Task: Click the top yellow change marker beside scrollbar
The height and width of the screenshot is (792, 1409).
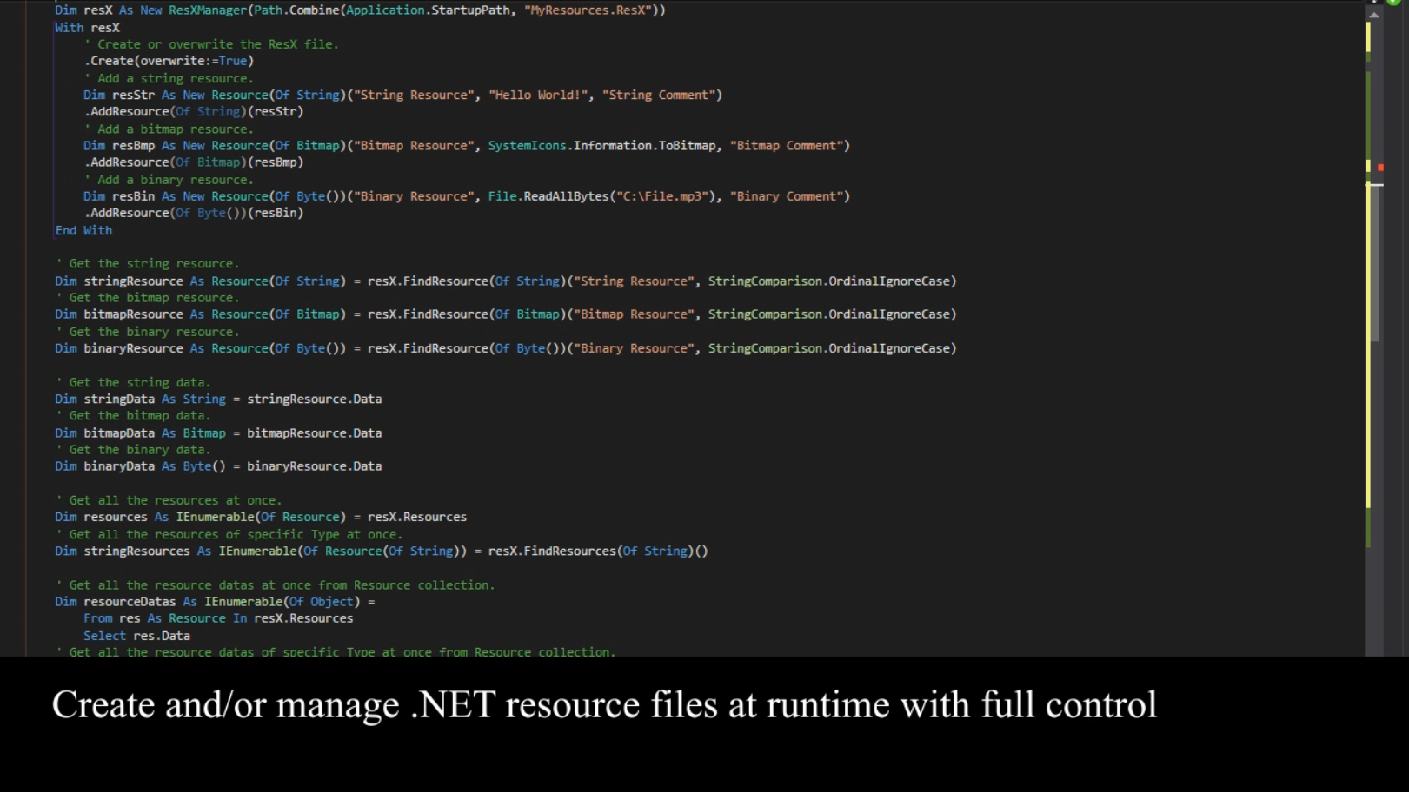Action: tap(1369, 36)
